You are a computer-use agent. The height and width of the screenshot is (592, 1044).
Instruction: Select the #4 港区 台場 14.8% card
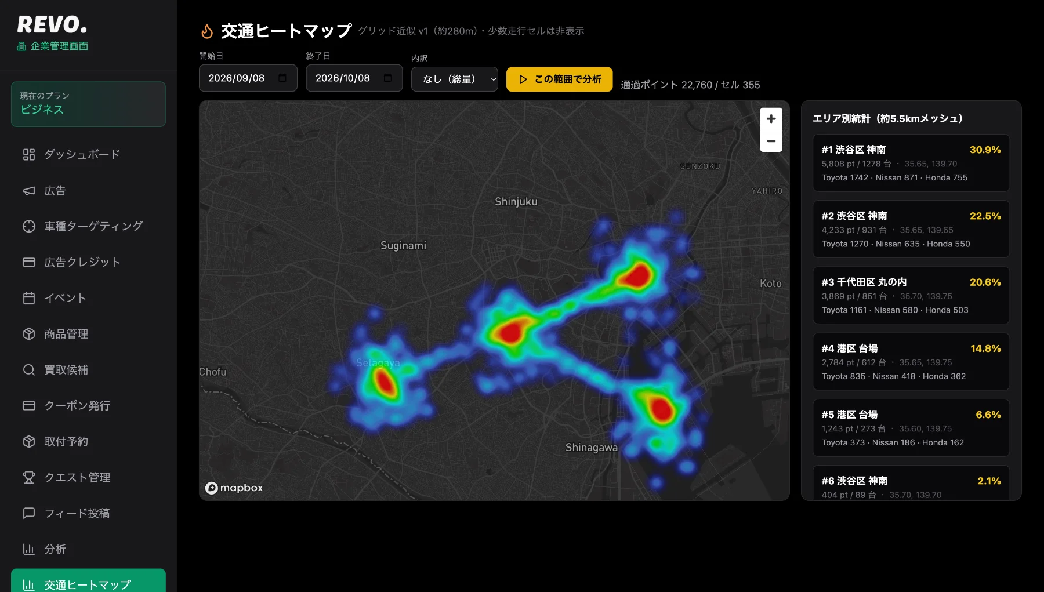click(911, 361)
